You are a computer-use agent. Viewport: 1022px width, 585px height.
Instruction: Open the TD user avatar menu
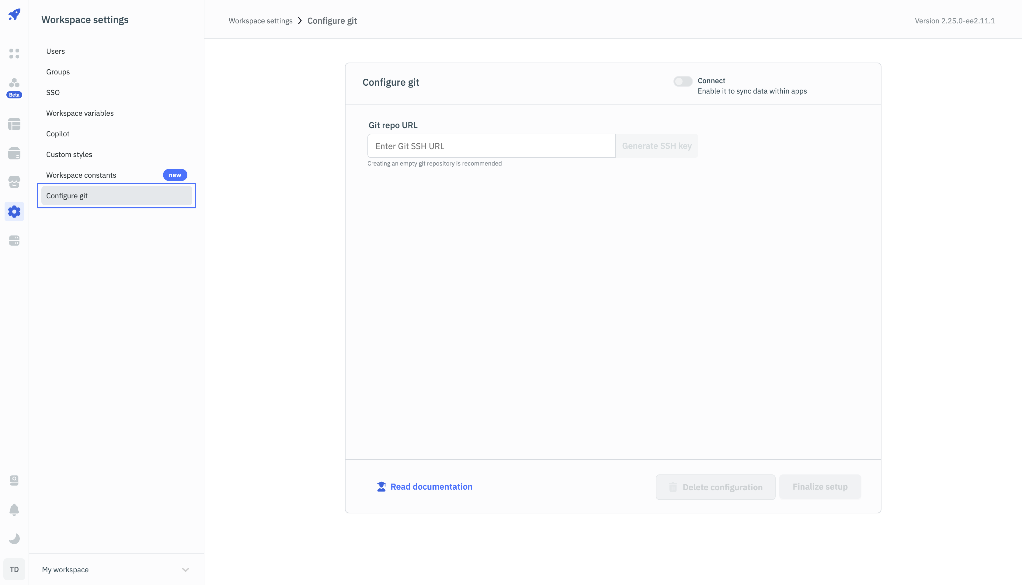click(14, 569)
